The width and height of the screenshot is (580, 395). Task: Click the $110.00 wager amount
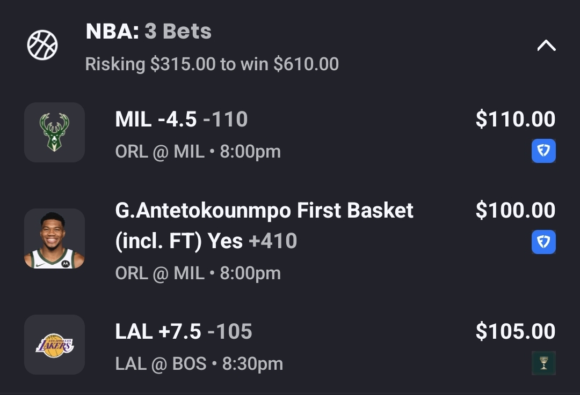click(x=515, y=120)
